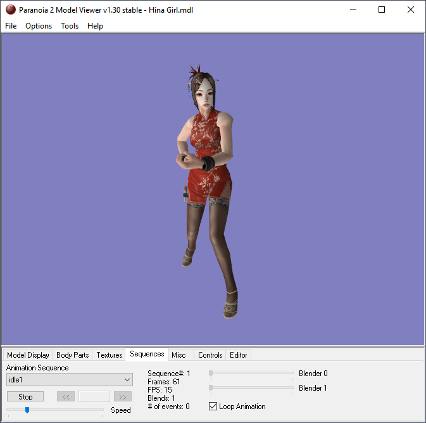Click the Paranoia app icon in title bar

(x=11, y=10)
